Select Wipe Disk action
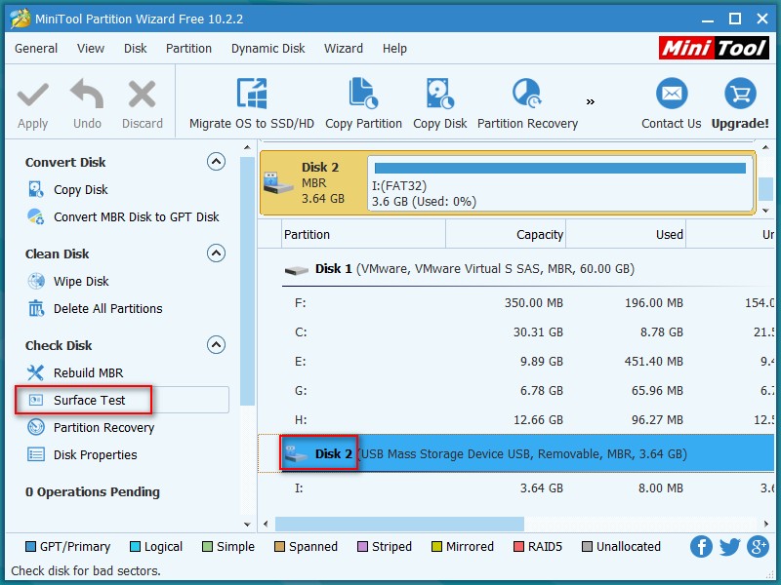This screenshot has width=781, height=585. (81, 281)
